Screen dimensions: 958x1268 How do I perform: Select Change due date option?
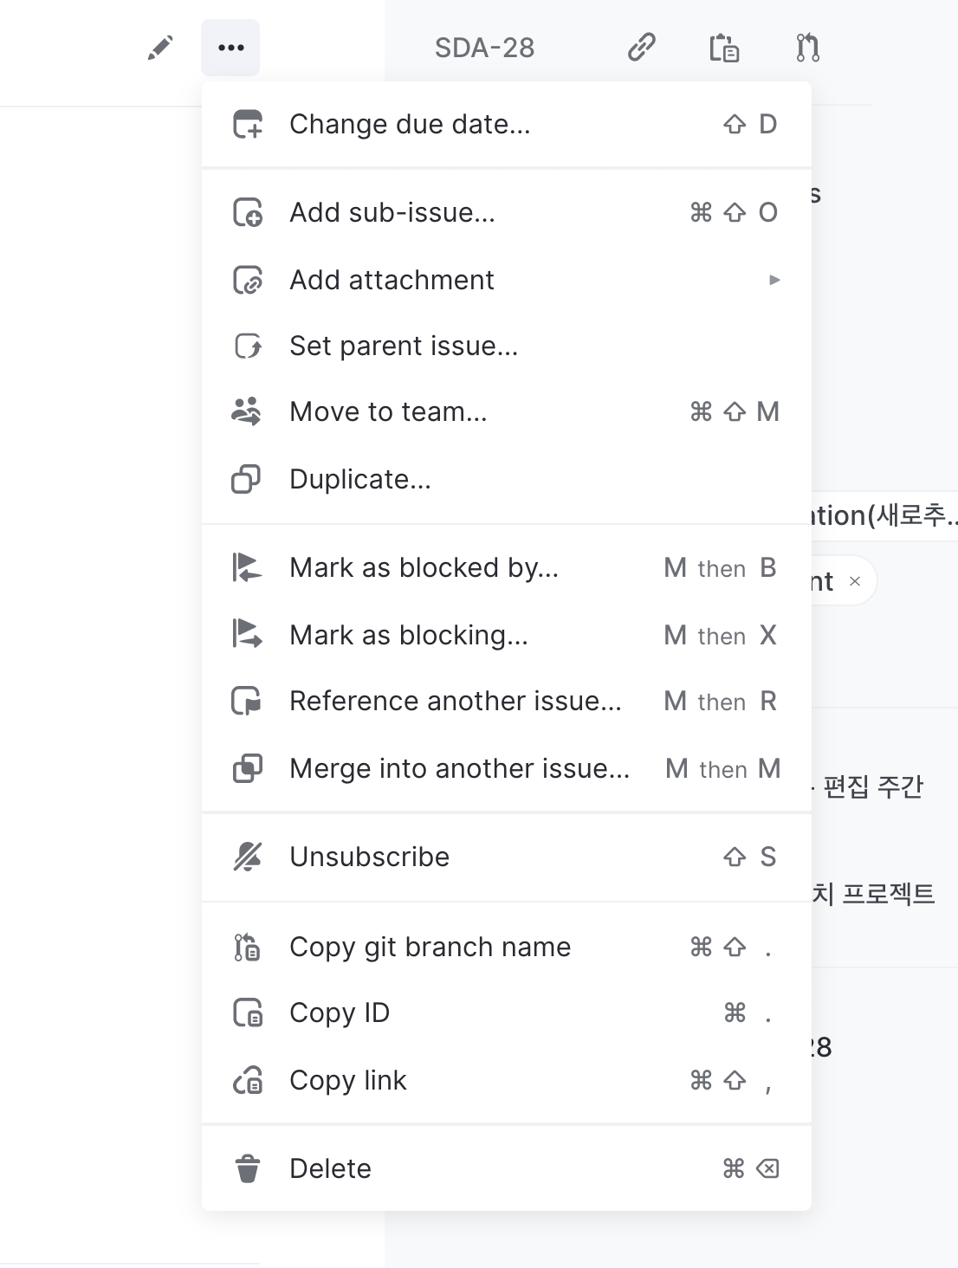(410, 125)
